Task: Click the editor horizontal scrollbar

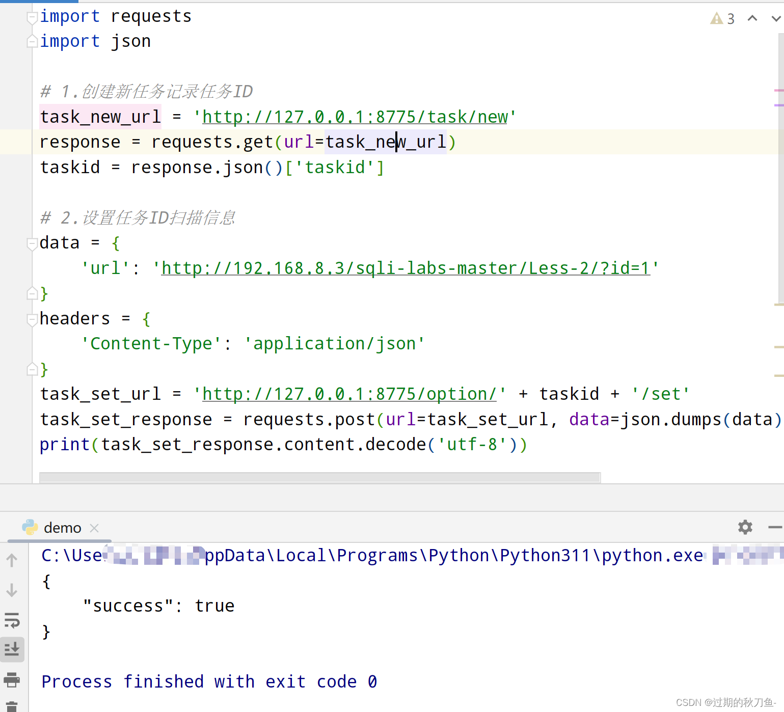Action: (x=320, y=477)
